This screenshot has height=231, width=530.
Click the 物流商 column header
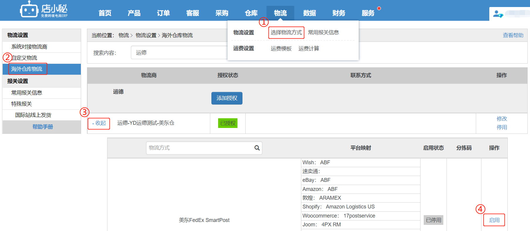149,75
